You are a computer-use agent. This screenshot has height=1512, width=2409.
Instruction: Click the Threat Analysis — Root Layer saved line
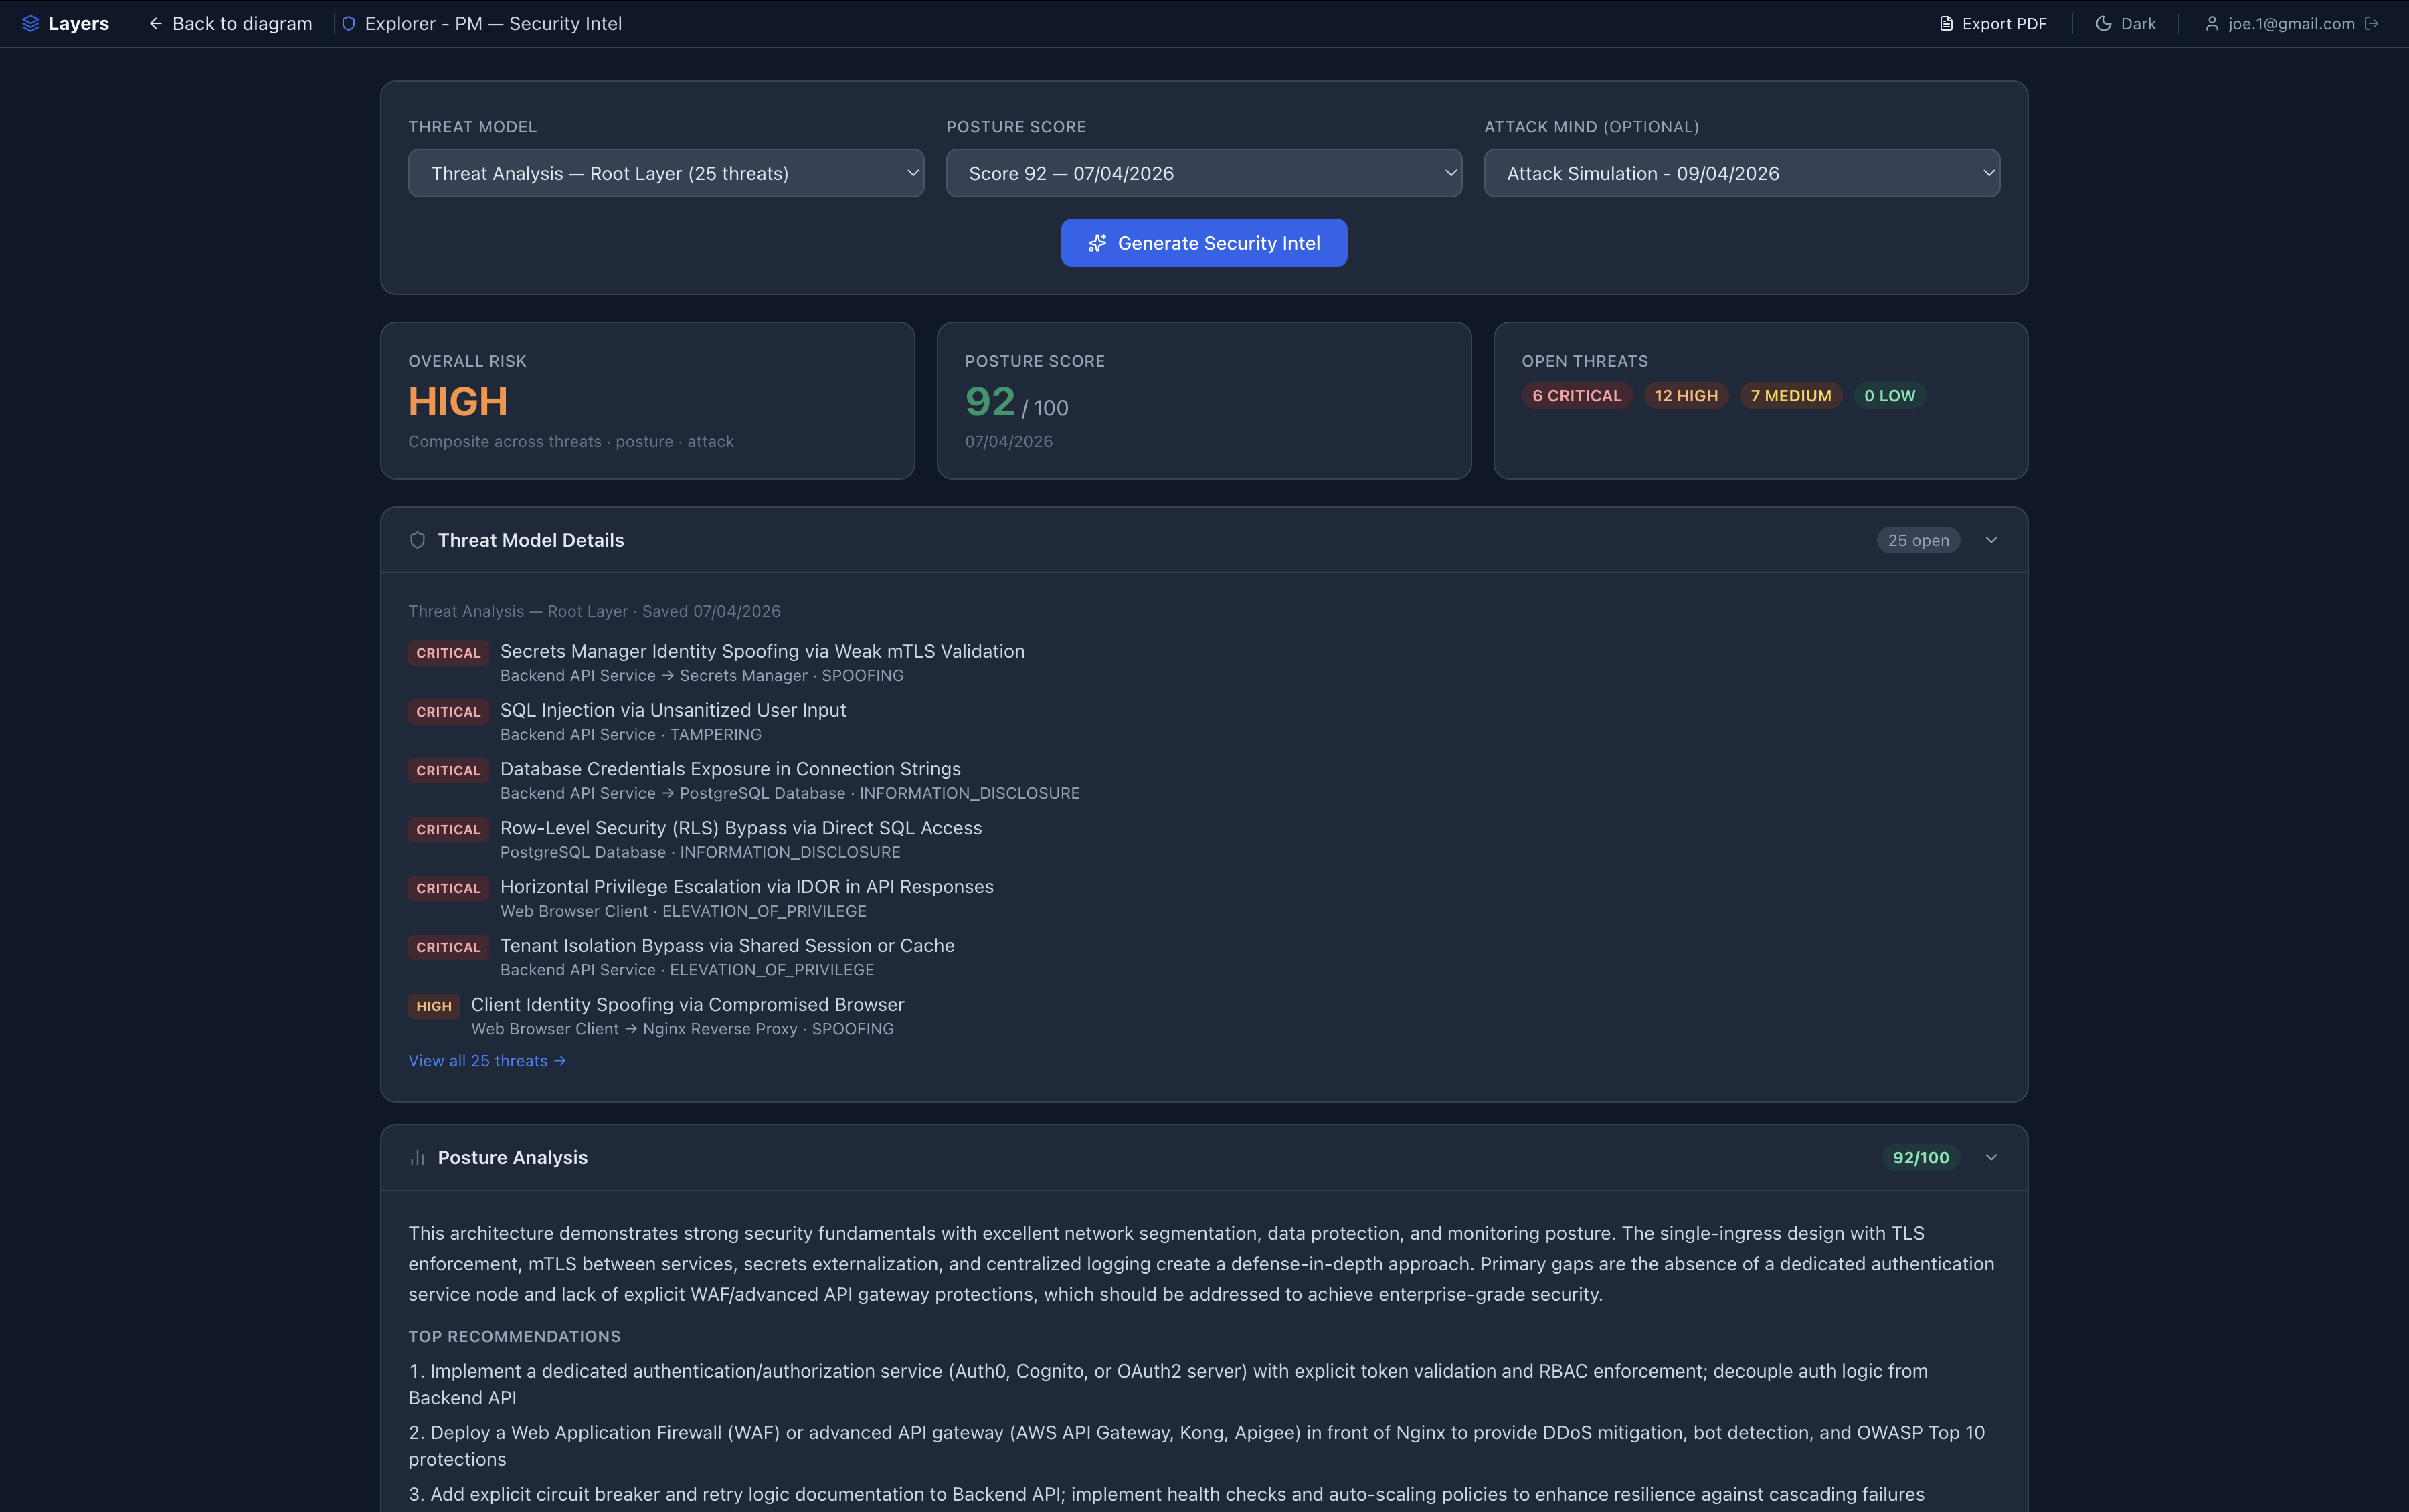pos(594,611)
